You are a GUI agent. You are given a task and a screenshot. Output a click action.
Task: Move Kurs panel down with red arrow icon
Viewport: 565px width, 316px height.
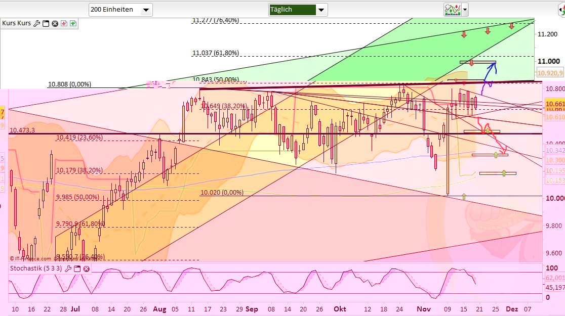[64, 23]
